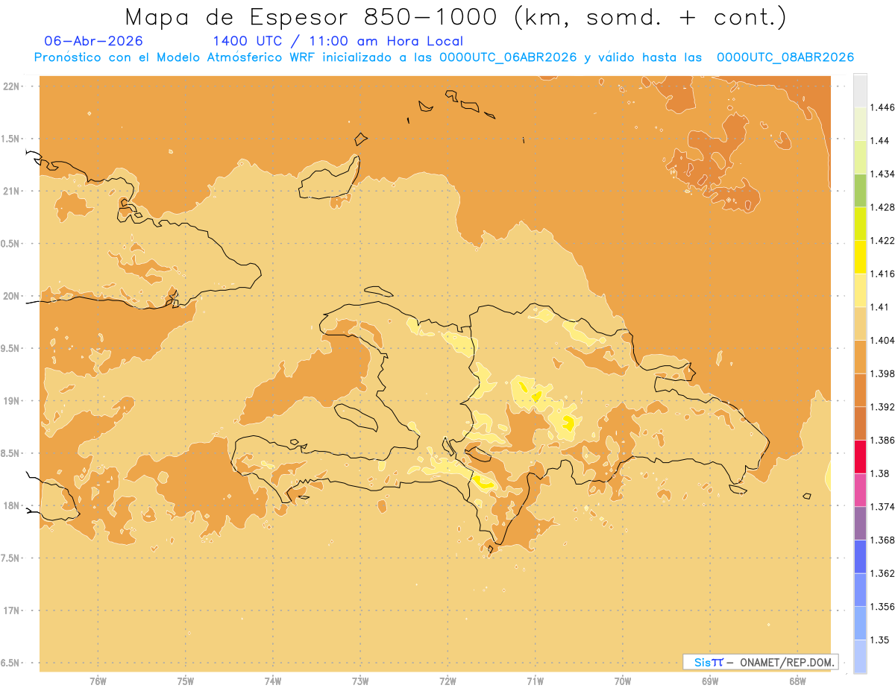This screenshot has height=691, width=895.
Task: Click the 76W longitude axis label
Action: click(x=98, y=682)
